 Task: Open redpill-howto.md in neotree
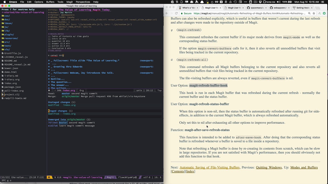(x=15, y=98)
